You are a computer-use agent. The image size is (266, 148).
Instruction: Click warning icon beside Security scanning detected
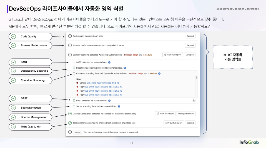click(x=70, y=55)
